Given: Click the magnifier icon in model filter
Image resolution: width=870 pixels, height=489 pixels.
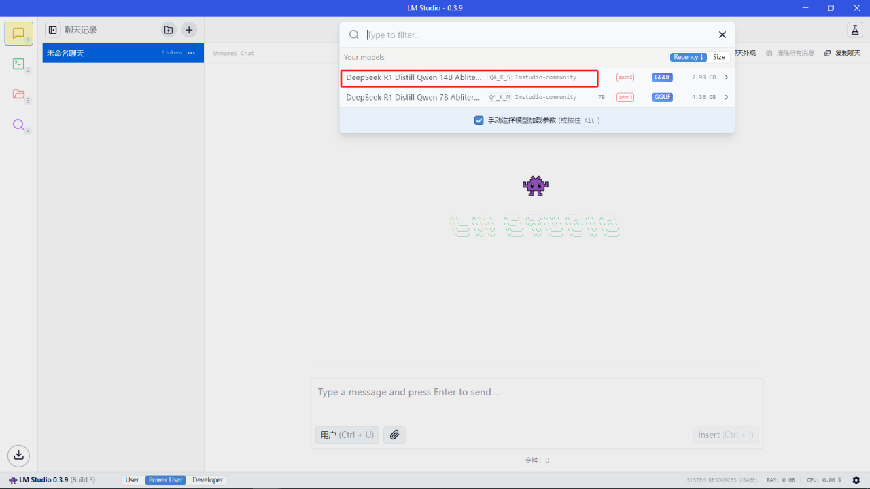Looking at the screenshot, I should pyautogui.click(x=354, y=35).
